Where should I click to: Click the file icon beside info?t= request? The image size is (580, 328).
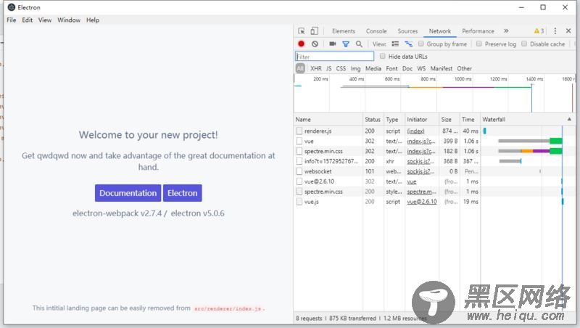[299, 161]
